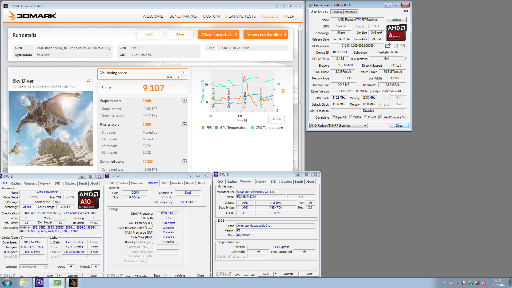
Task: Click the Safely Remove Hardware tray icon
Action: [471, 283]
